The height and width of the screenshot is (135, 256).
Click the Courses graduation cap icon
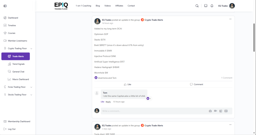point(5,33)
